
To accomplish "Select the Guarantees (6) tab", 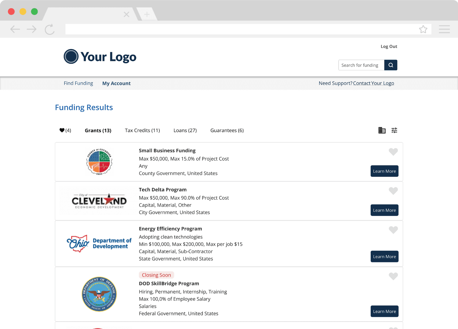I will click(x=227, y=130).
